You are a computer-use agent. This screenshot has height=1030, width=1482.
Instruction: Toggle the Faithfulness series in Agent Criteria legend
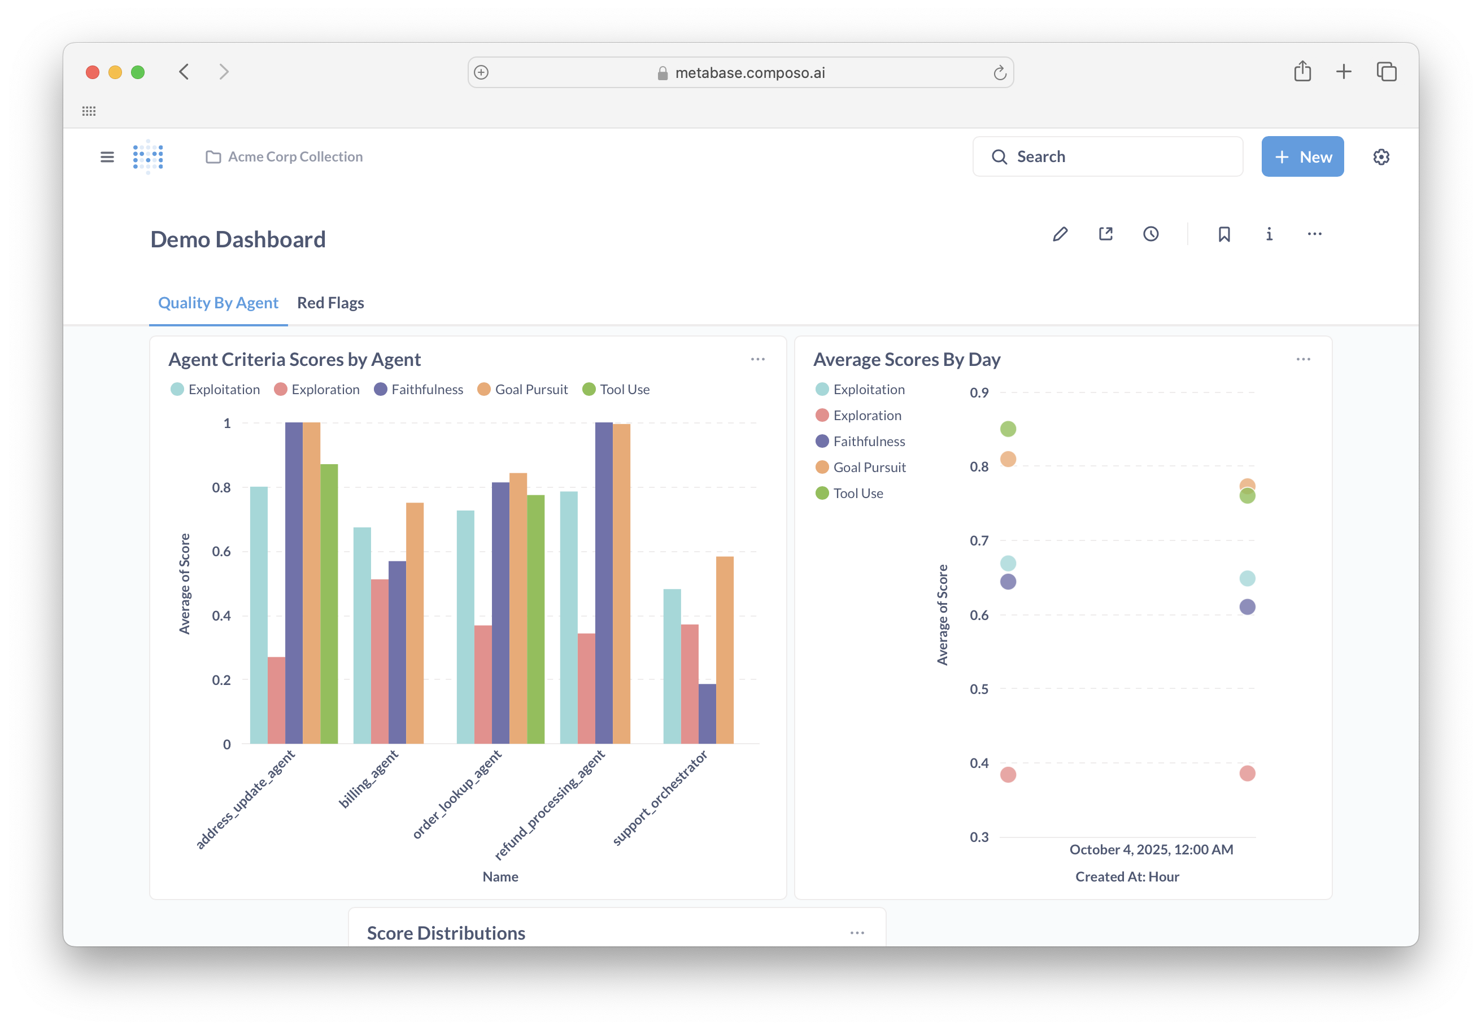[419, 389]
